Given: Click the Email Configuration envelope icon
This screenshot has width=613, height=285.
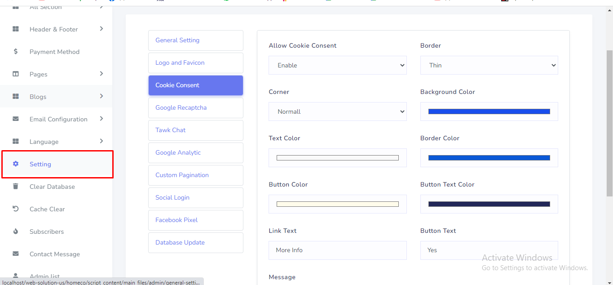Looking at the screenshot, I should [x=16, y=119].
